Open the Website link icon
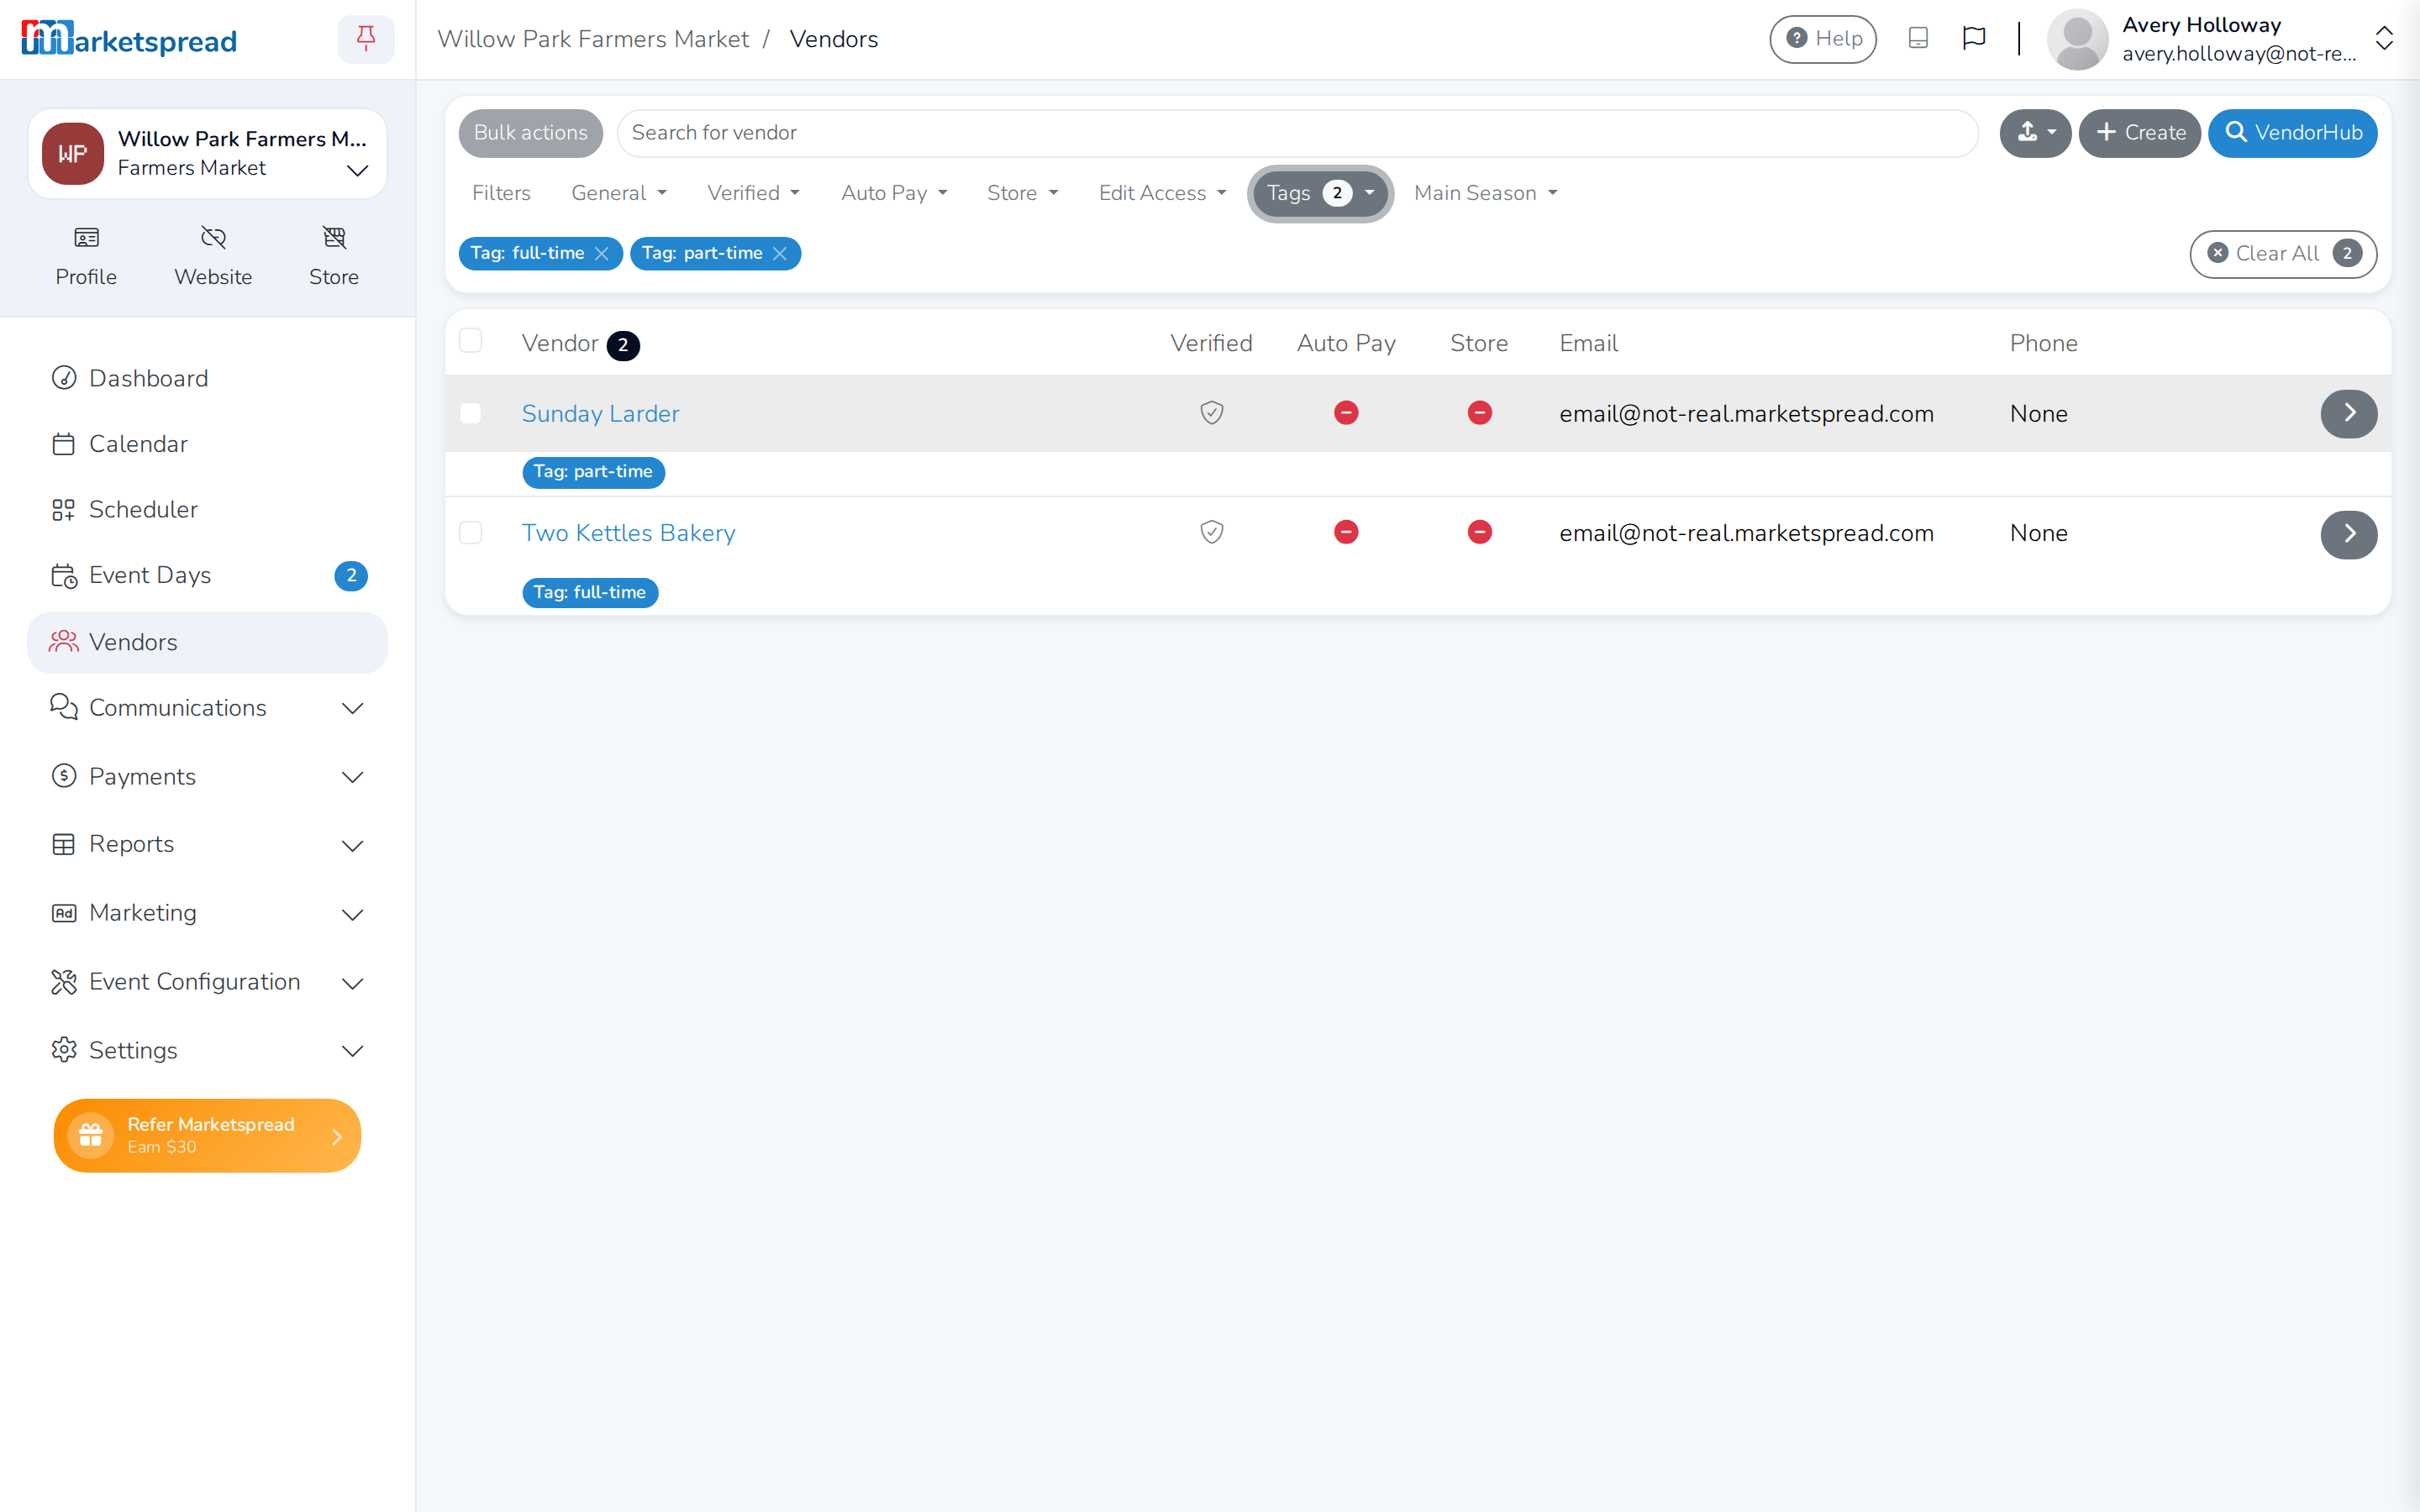The image size is (2420, 1512). (213, 256)
